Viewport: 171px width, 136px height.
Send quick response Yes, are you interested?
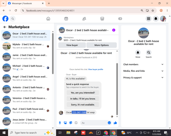(83, 93)
